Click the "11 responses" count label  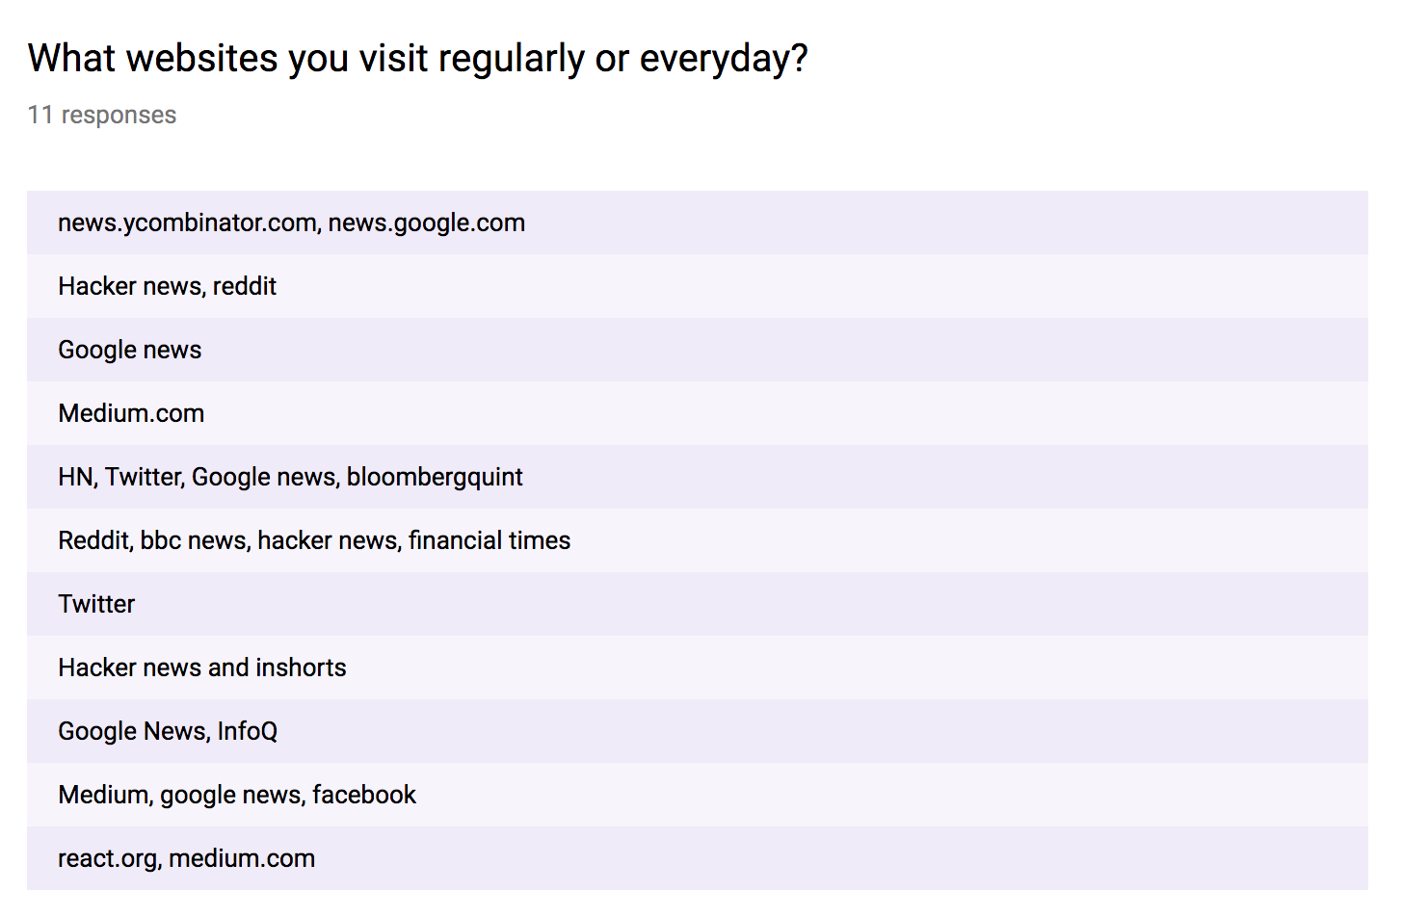[x=102, y=115]
